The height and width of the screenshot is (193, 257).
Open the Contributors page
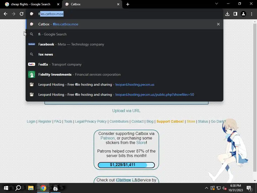pyautogui.click(x=119, y=121)
